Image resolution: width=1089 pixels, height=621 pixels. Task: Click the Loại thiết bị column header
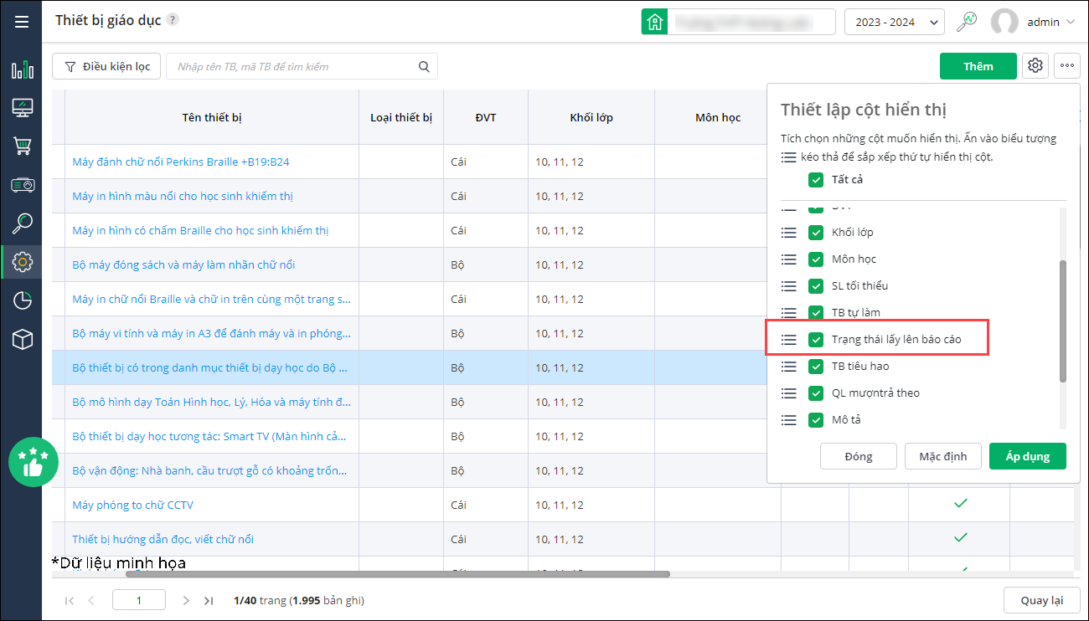401,117
